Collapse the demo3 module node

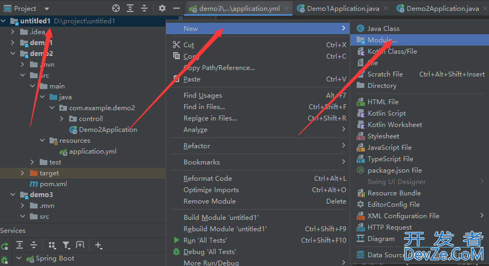click(13, 194)
